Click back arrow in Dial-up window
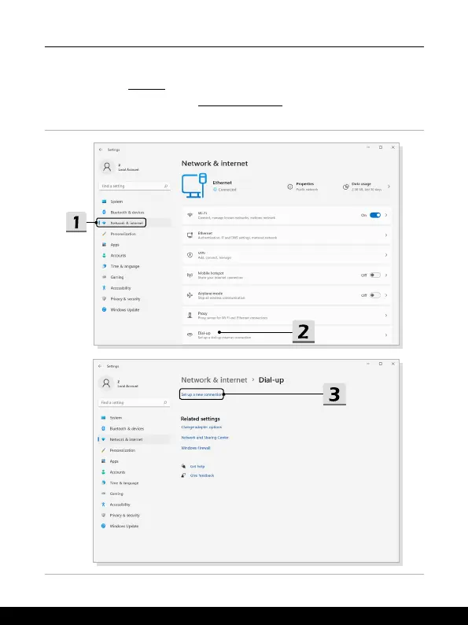 pyautogui.click(x=100, y=366)
